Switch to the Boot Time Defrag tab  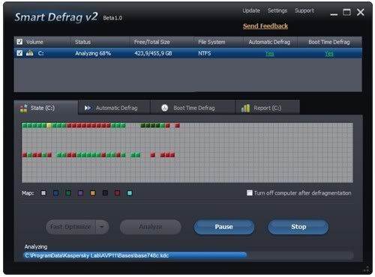click(x=193, y=108)
